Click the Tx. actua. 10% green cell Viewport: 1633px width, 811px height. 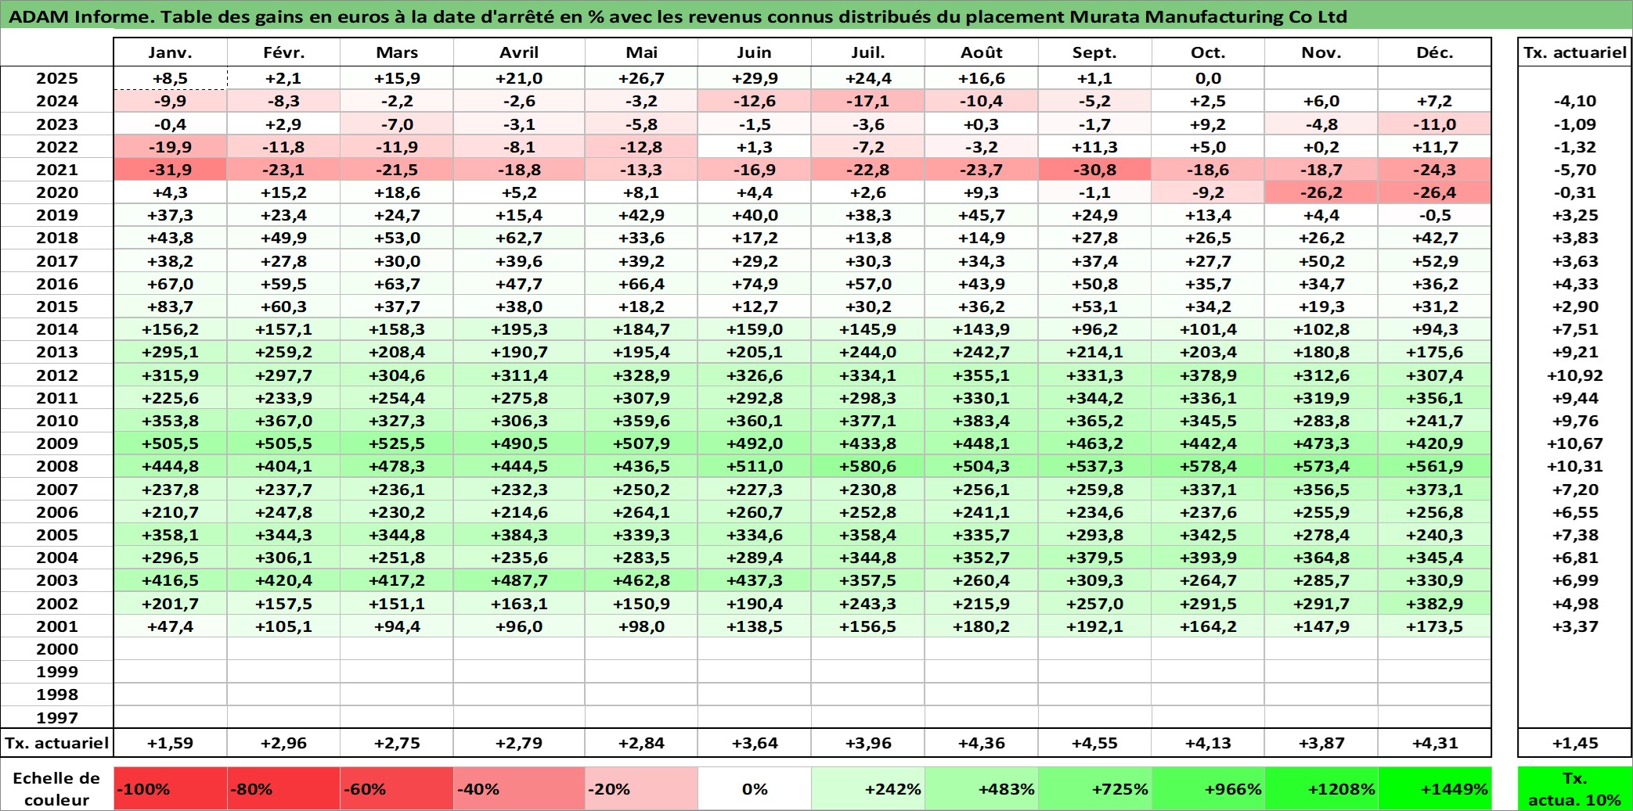(x=1575, y=788)
